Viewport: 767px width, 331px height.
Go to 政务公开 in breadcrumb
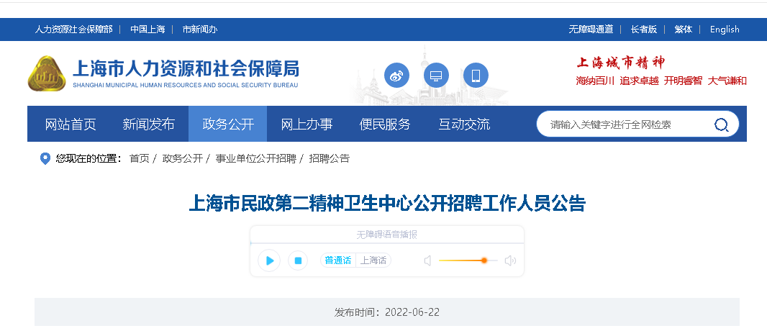coord(183,158)
